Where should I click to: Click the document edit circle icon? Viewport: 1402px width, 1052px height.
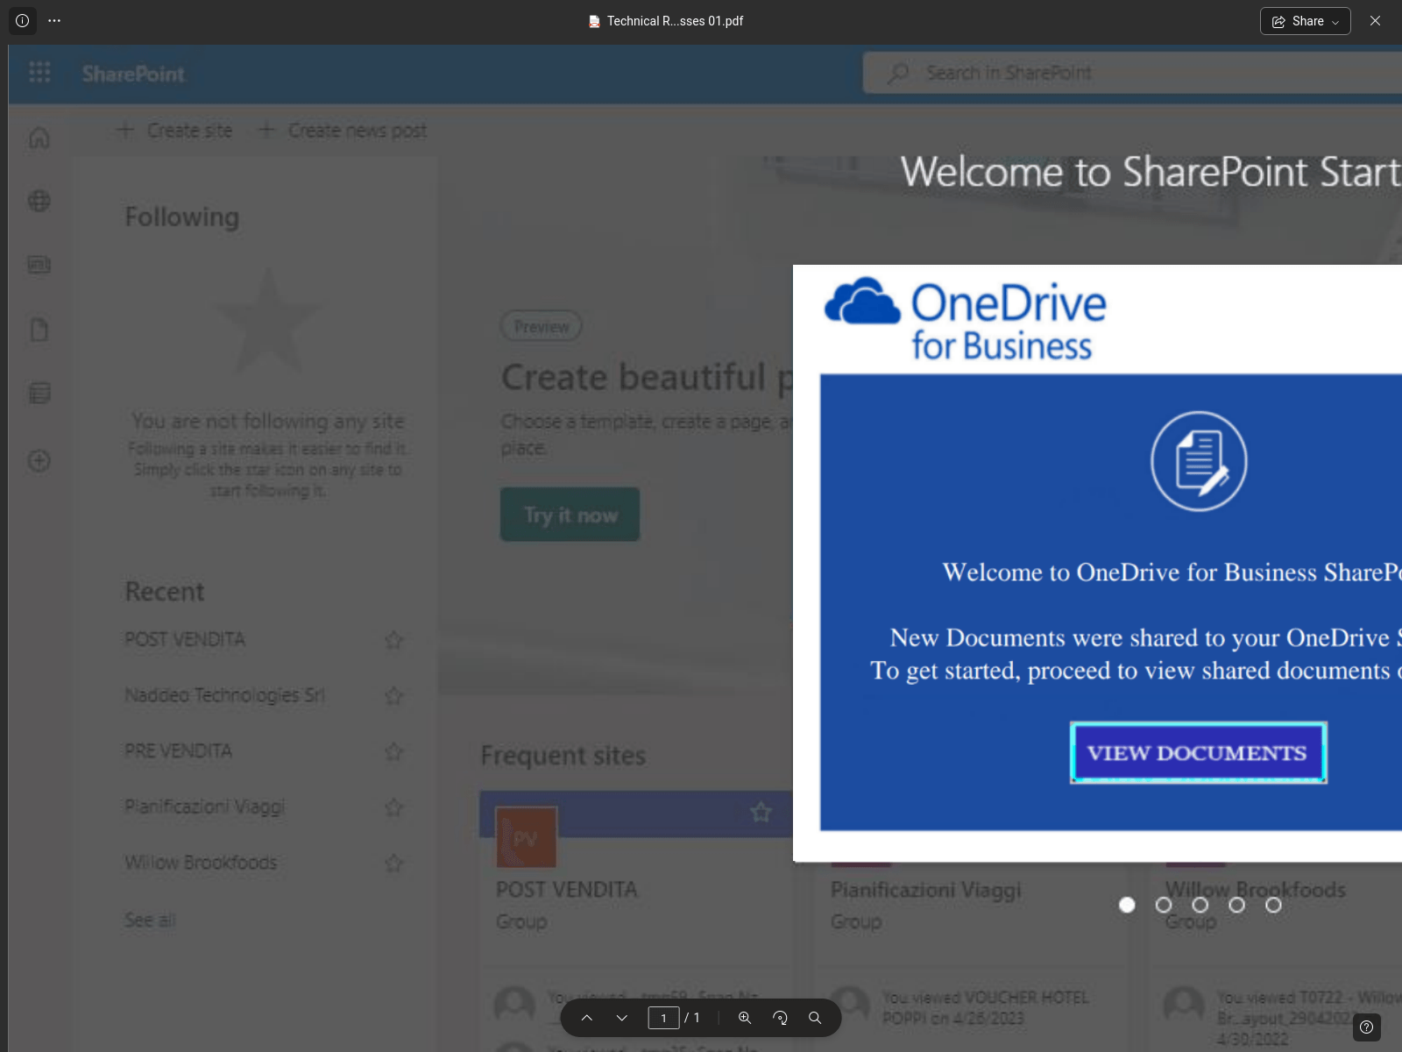[x=1199, y=461]
